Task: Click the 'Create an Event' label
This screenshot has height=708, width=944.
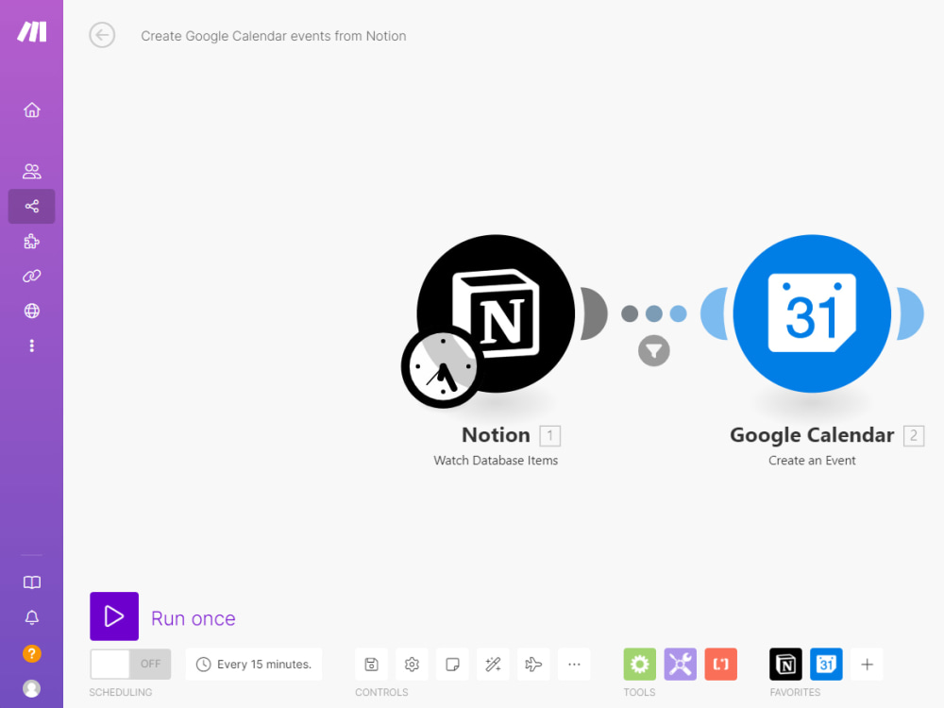Action: 812,461
